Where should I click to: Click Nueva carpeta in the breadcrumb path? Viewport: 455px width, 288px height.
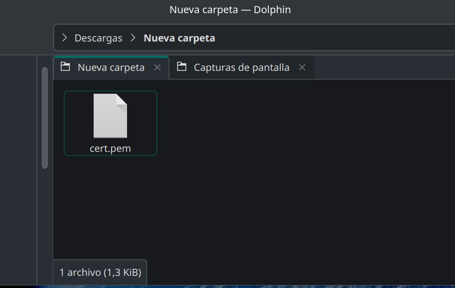point(179,38)
